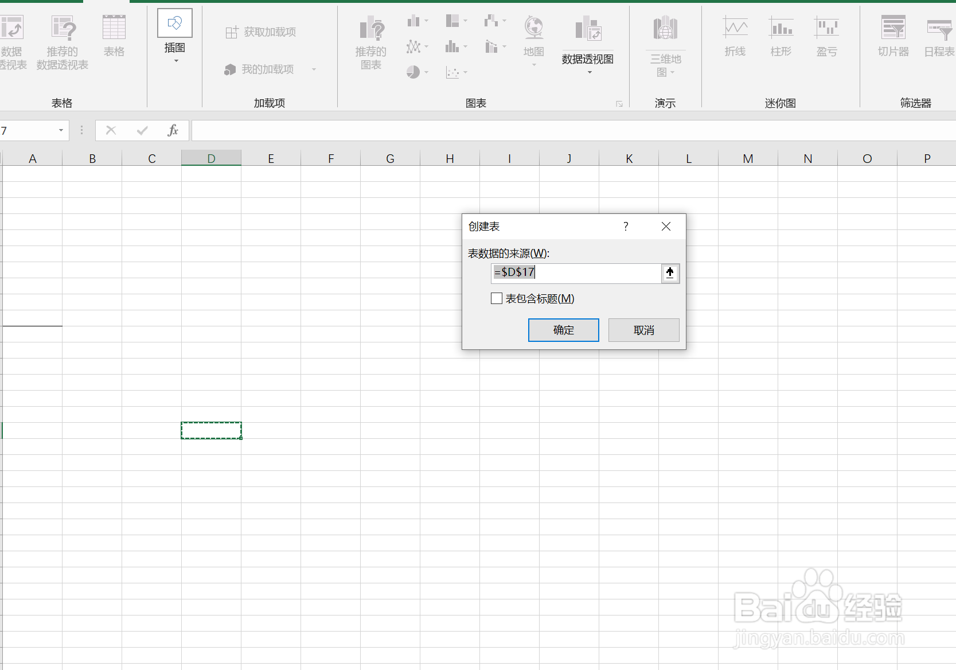
Task: Click My Add-ins (我的加载项)
Action: 259,69
